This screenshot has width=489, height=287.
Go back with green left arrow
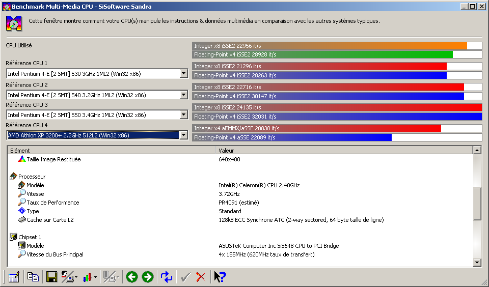(132, 277)
